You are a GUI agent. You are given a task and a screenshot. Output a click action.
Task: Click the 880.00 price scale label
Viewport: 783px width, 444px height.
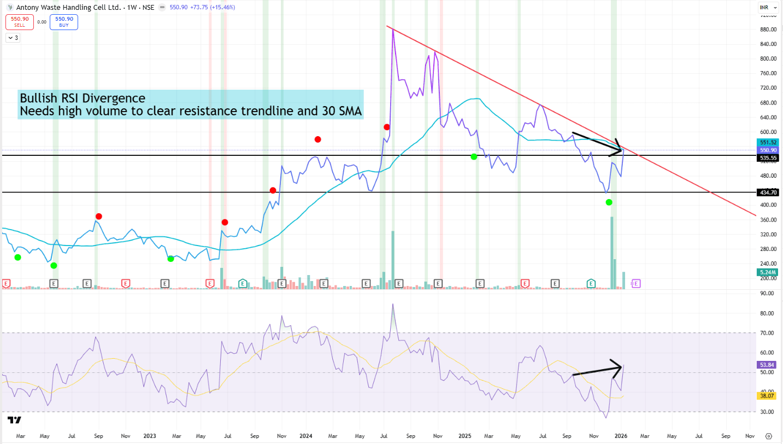[767, 30]
